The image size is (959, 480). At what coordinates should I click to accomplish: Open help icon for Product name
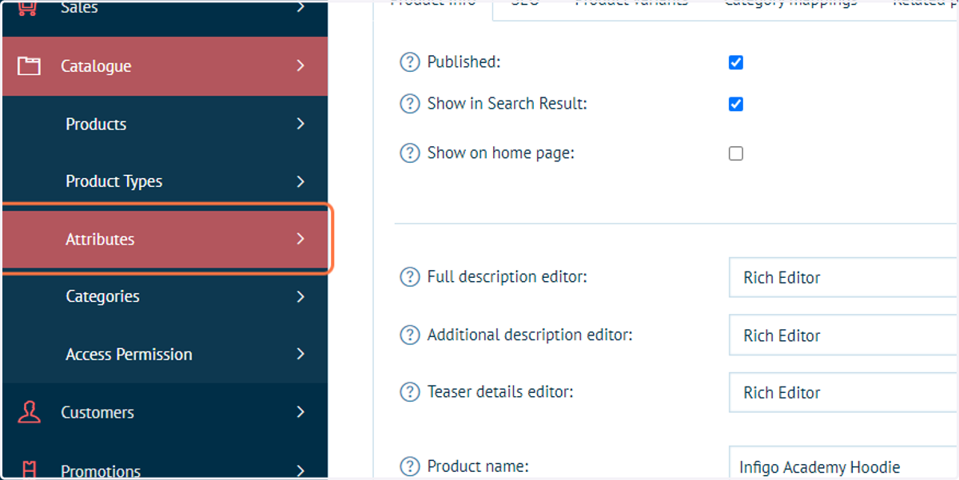(x=409, y=466)
